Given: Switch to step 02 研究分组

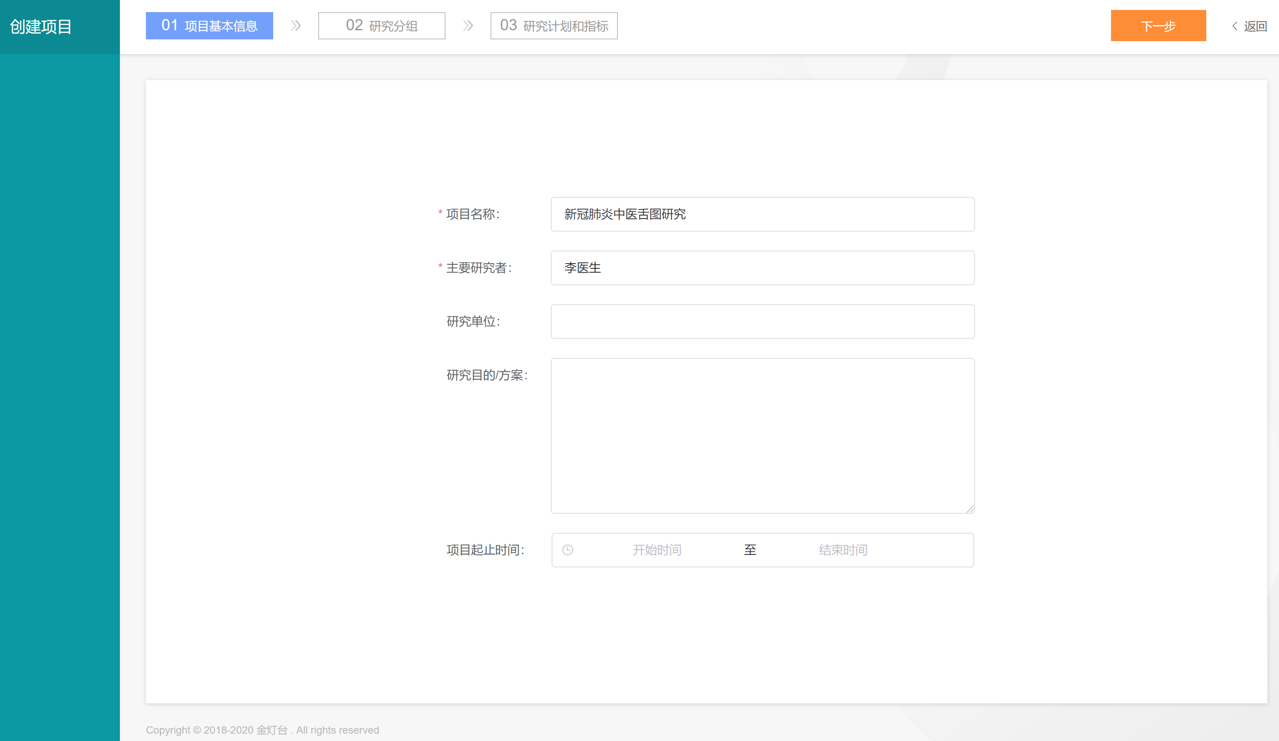Looking at the screenshot, I should [x=382, y=26].
